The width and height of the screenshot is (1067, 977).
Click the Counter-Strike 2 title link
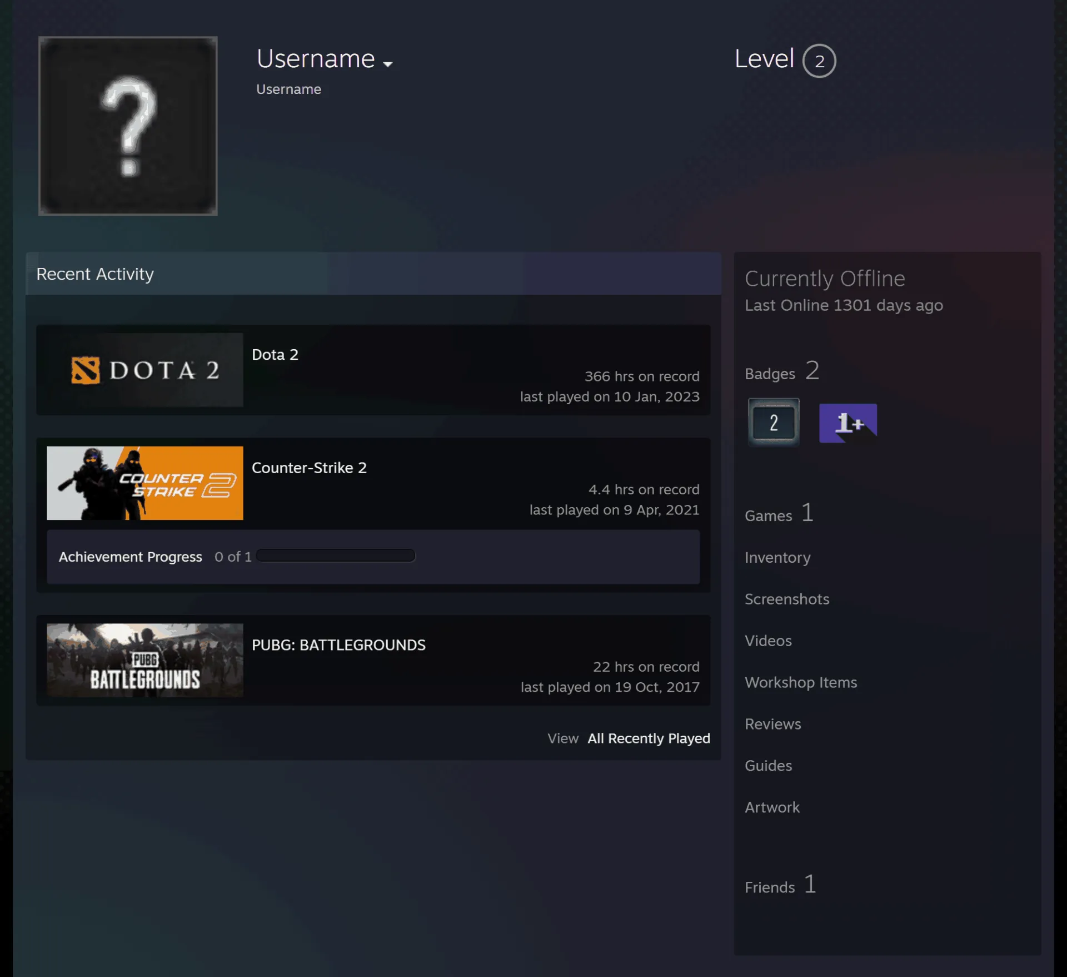click(309, 468)
